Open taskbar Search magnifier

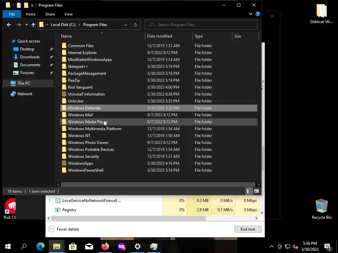24,246
